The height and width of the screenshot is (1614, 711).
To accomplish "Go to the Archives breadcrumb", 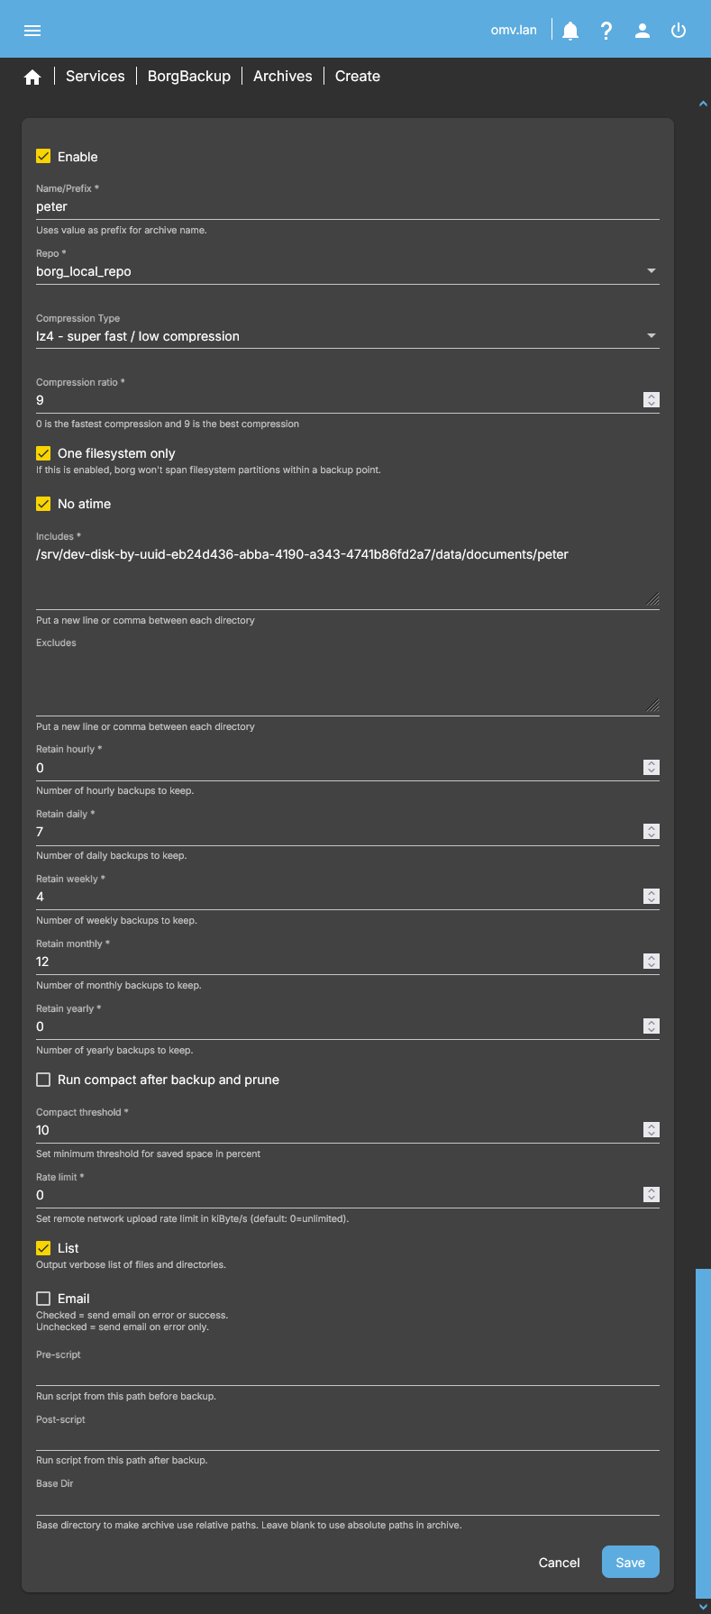I will (x=282, y=77).
